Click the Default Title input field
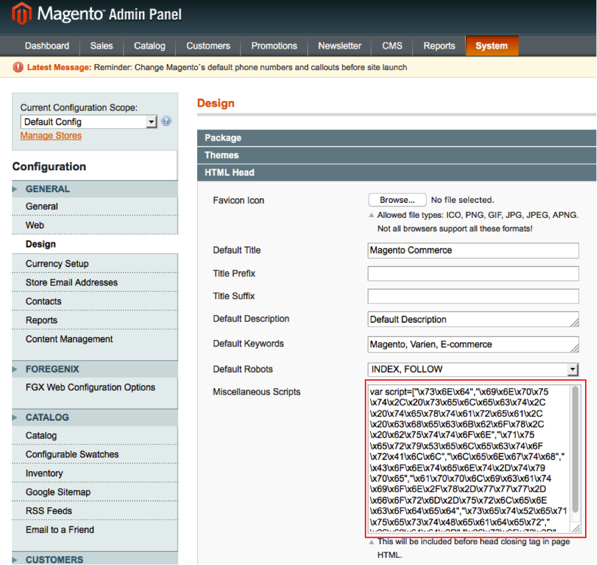 (473, 250)
